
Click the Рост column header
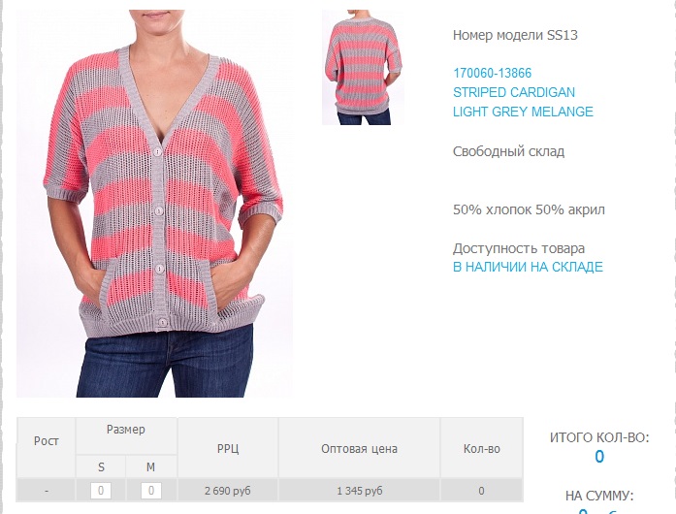point(47,441)
